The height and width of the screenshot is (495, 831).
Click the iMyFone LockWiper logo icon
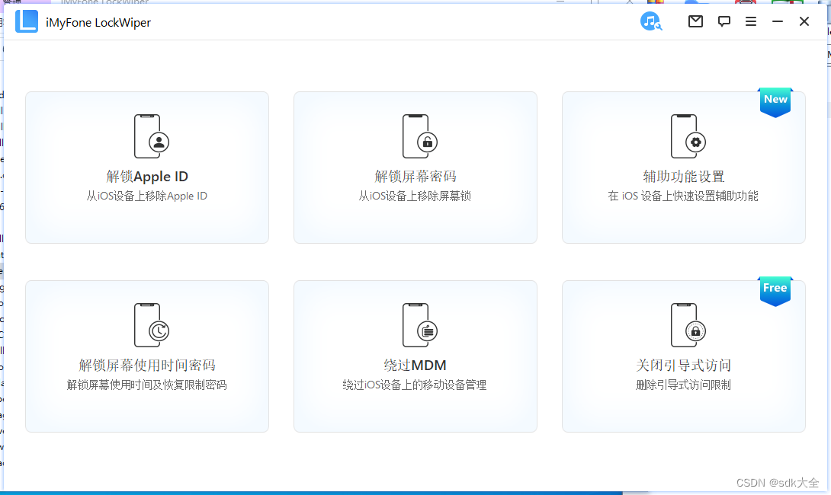pyautogui.click(x=27, y=22)
